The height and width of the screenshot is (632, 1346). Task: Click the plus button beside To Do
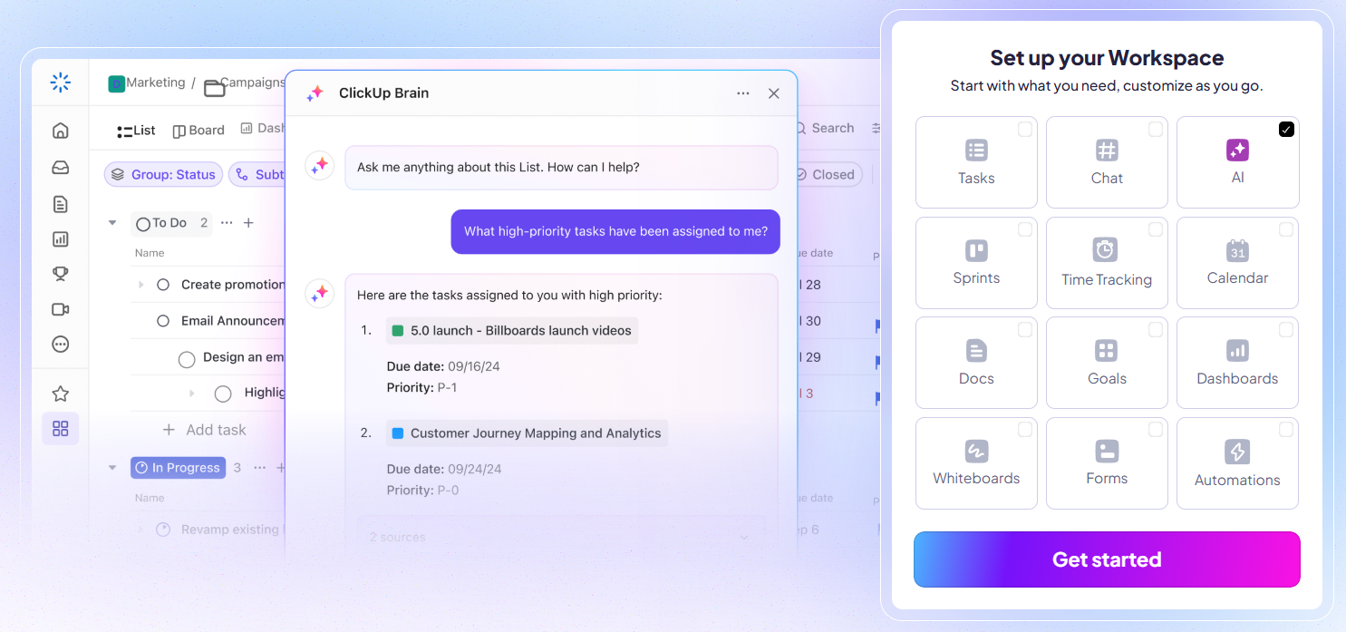(x=248, y=223)
